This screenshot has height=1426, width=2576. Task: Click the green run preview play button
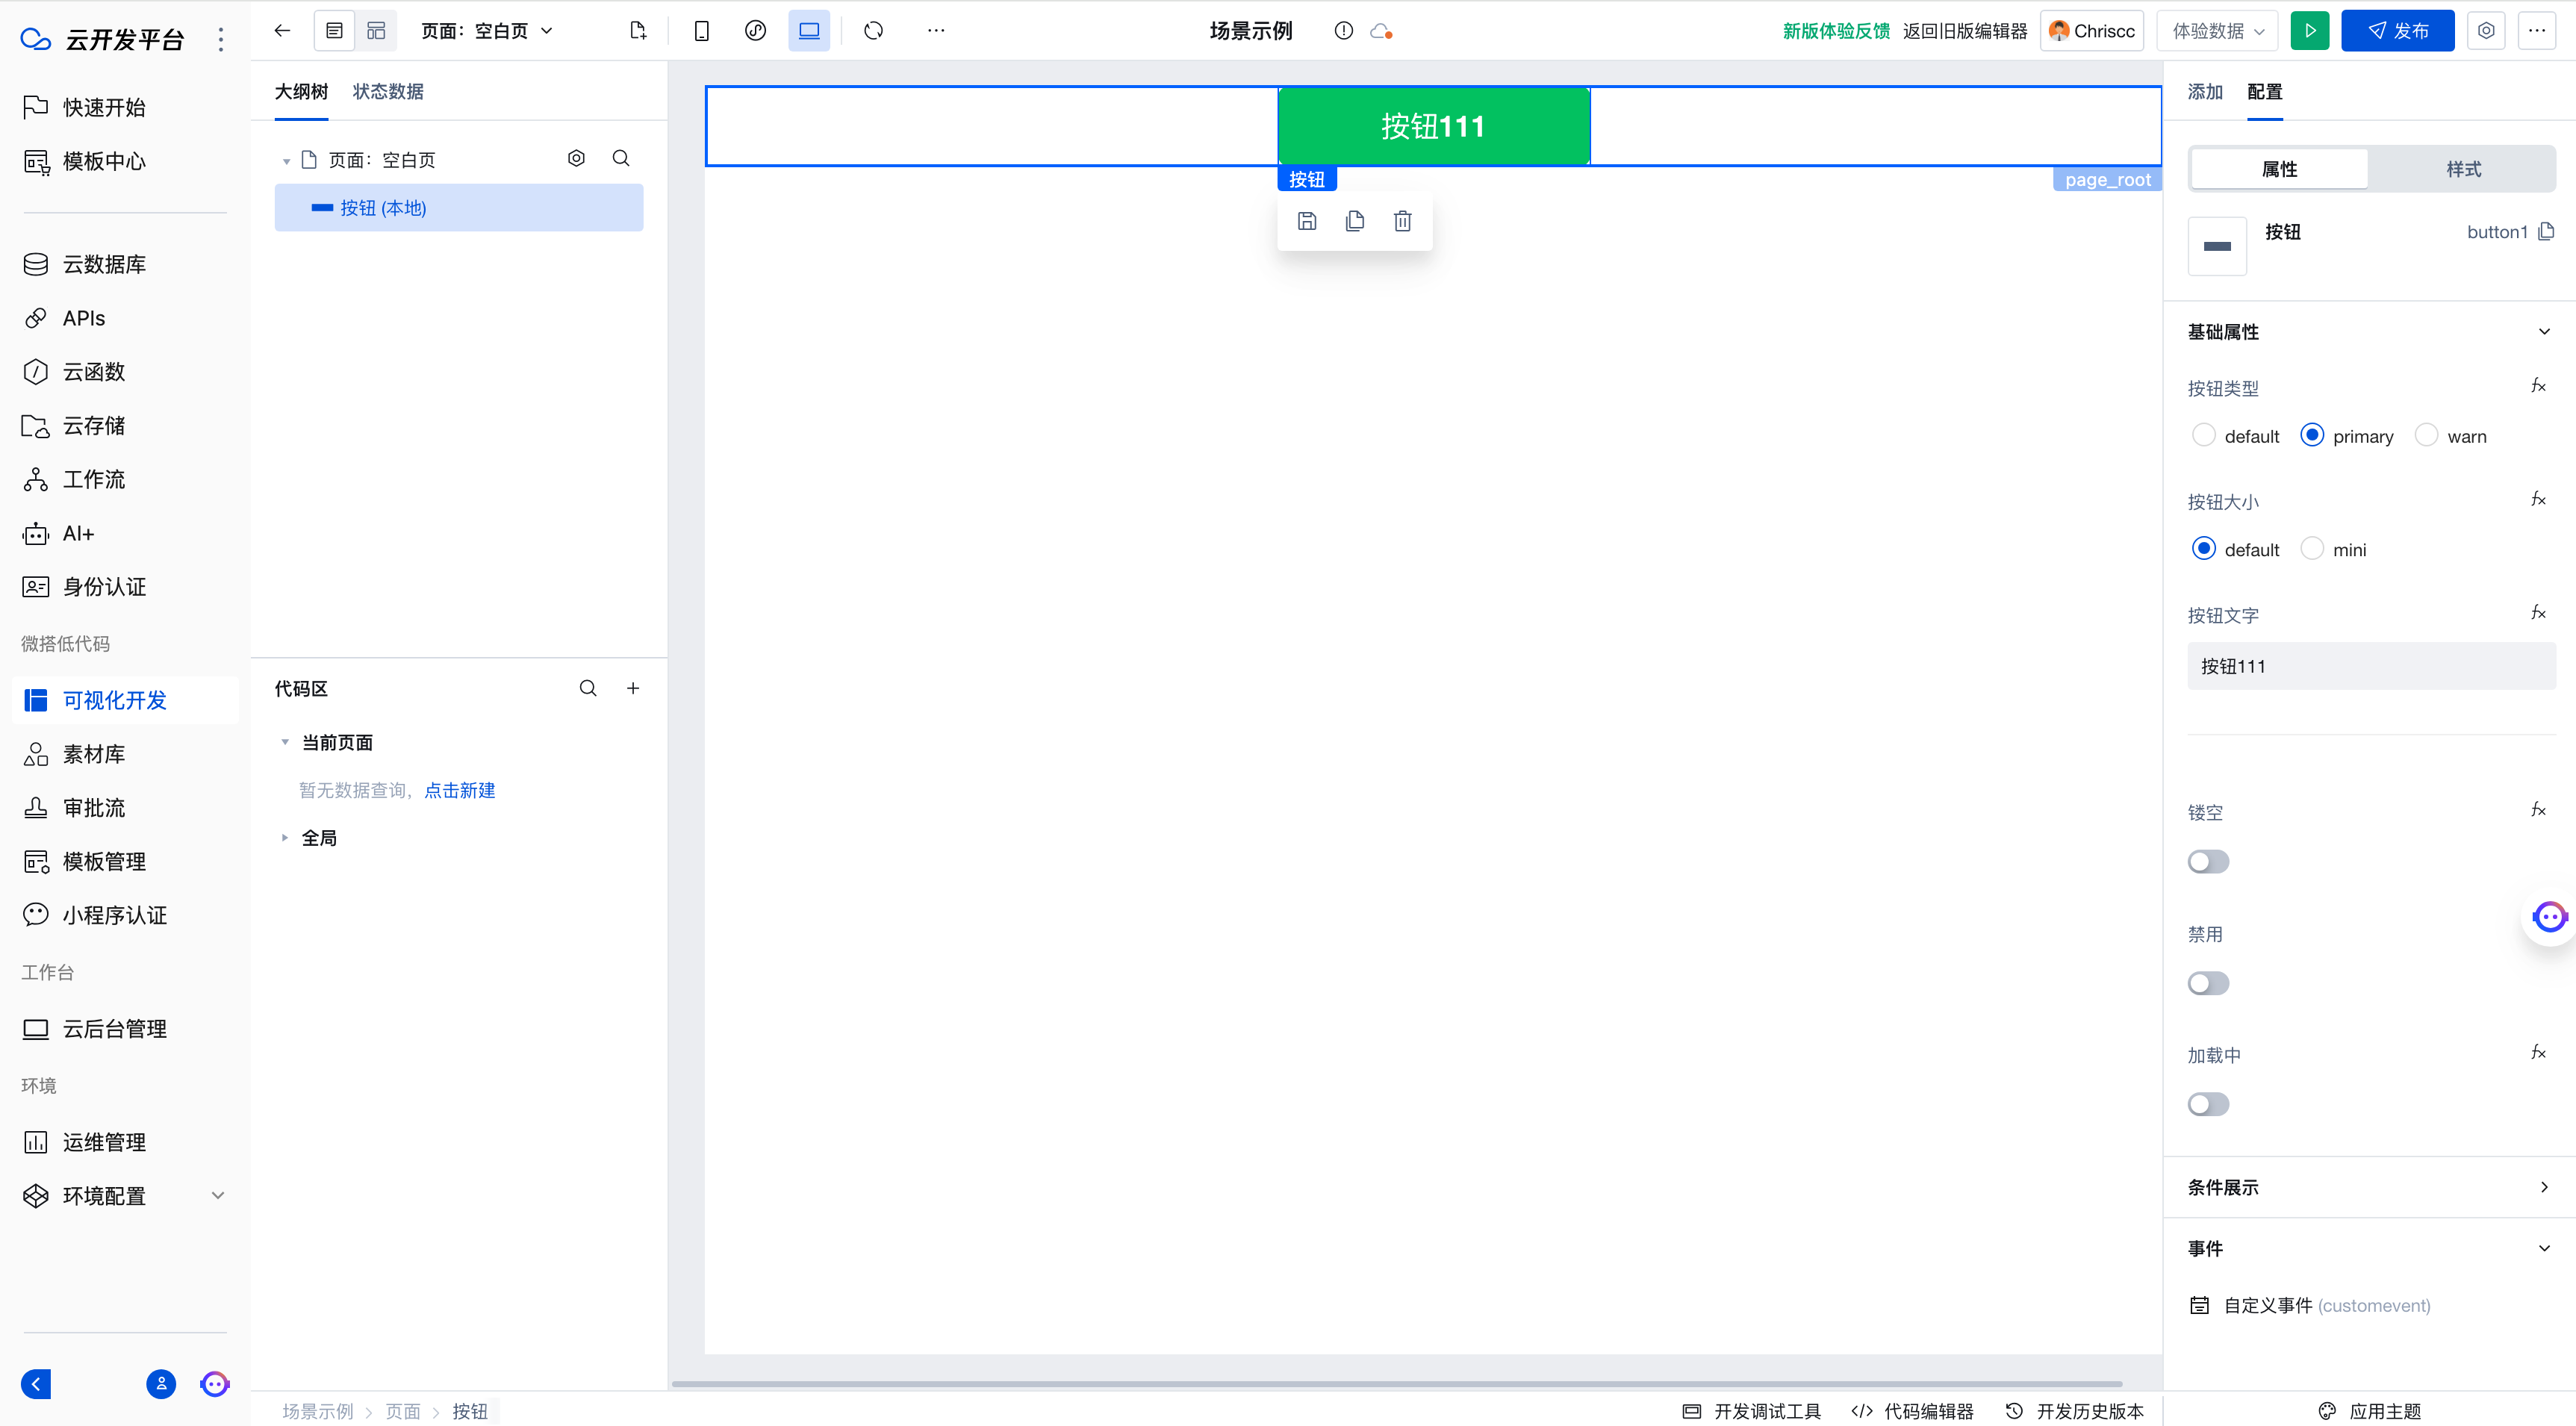click(2309, 31)
